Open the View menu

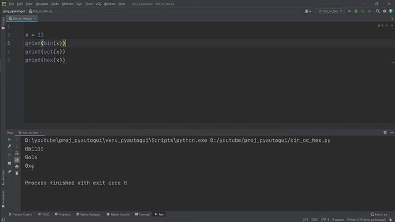(29, 4)
